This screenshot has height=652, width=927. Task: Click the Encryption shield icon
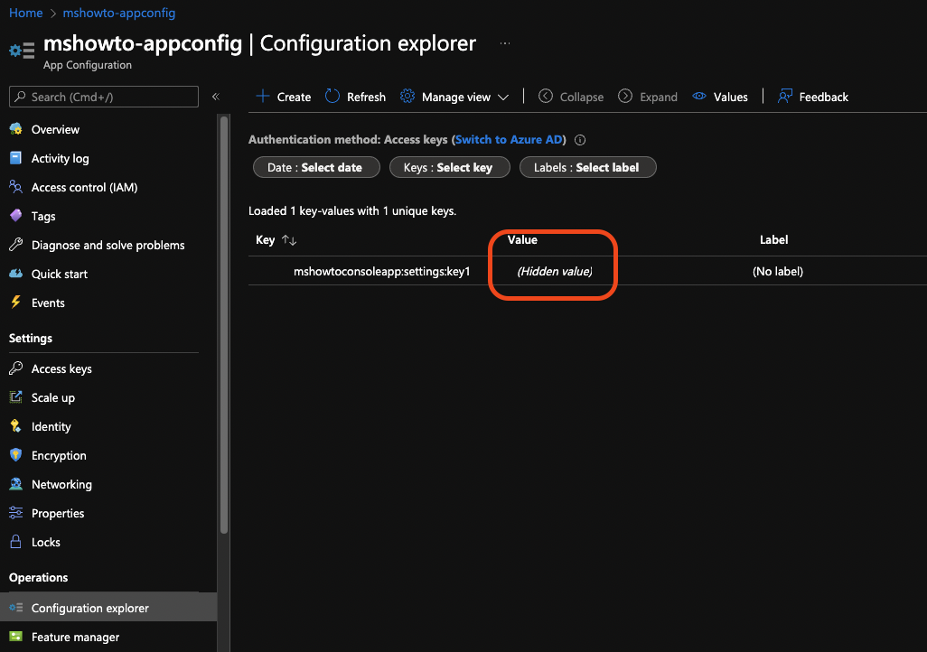point(16,454)
